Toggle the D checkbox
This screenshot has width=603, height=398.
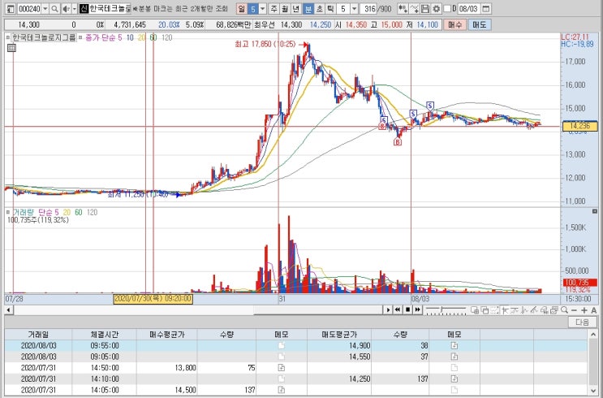[447, 8]
